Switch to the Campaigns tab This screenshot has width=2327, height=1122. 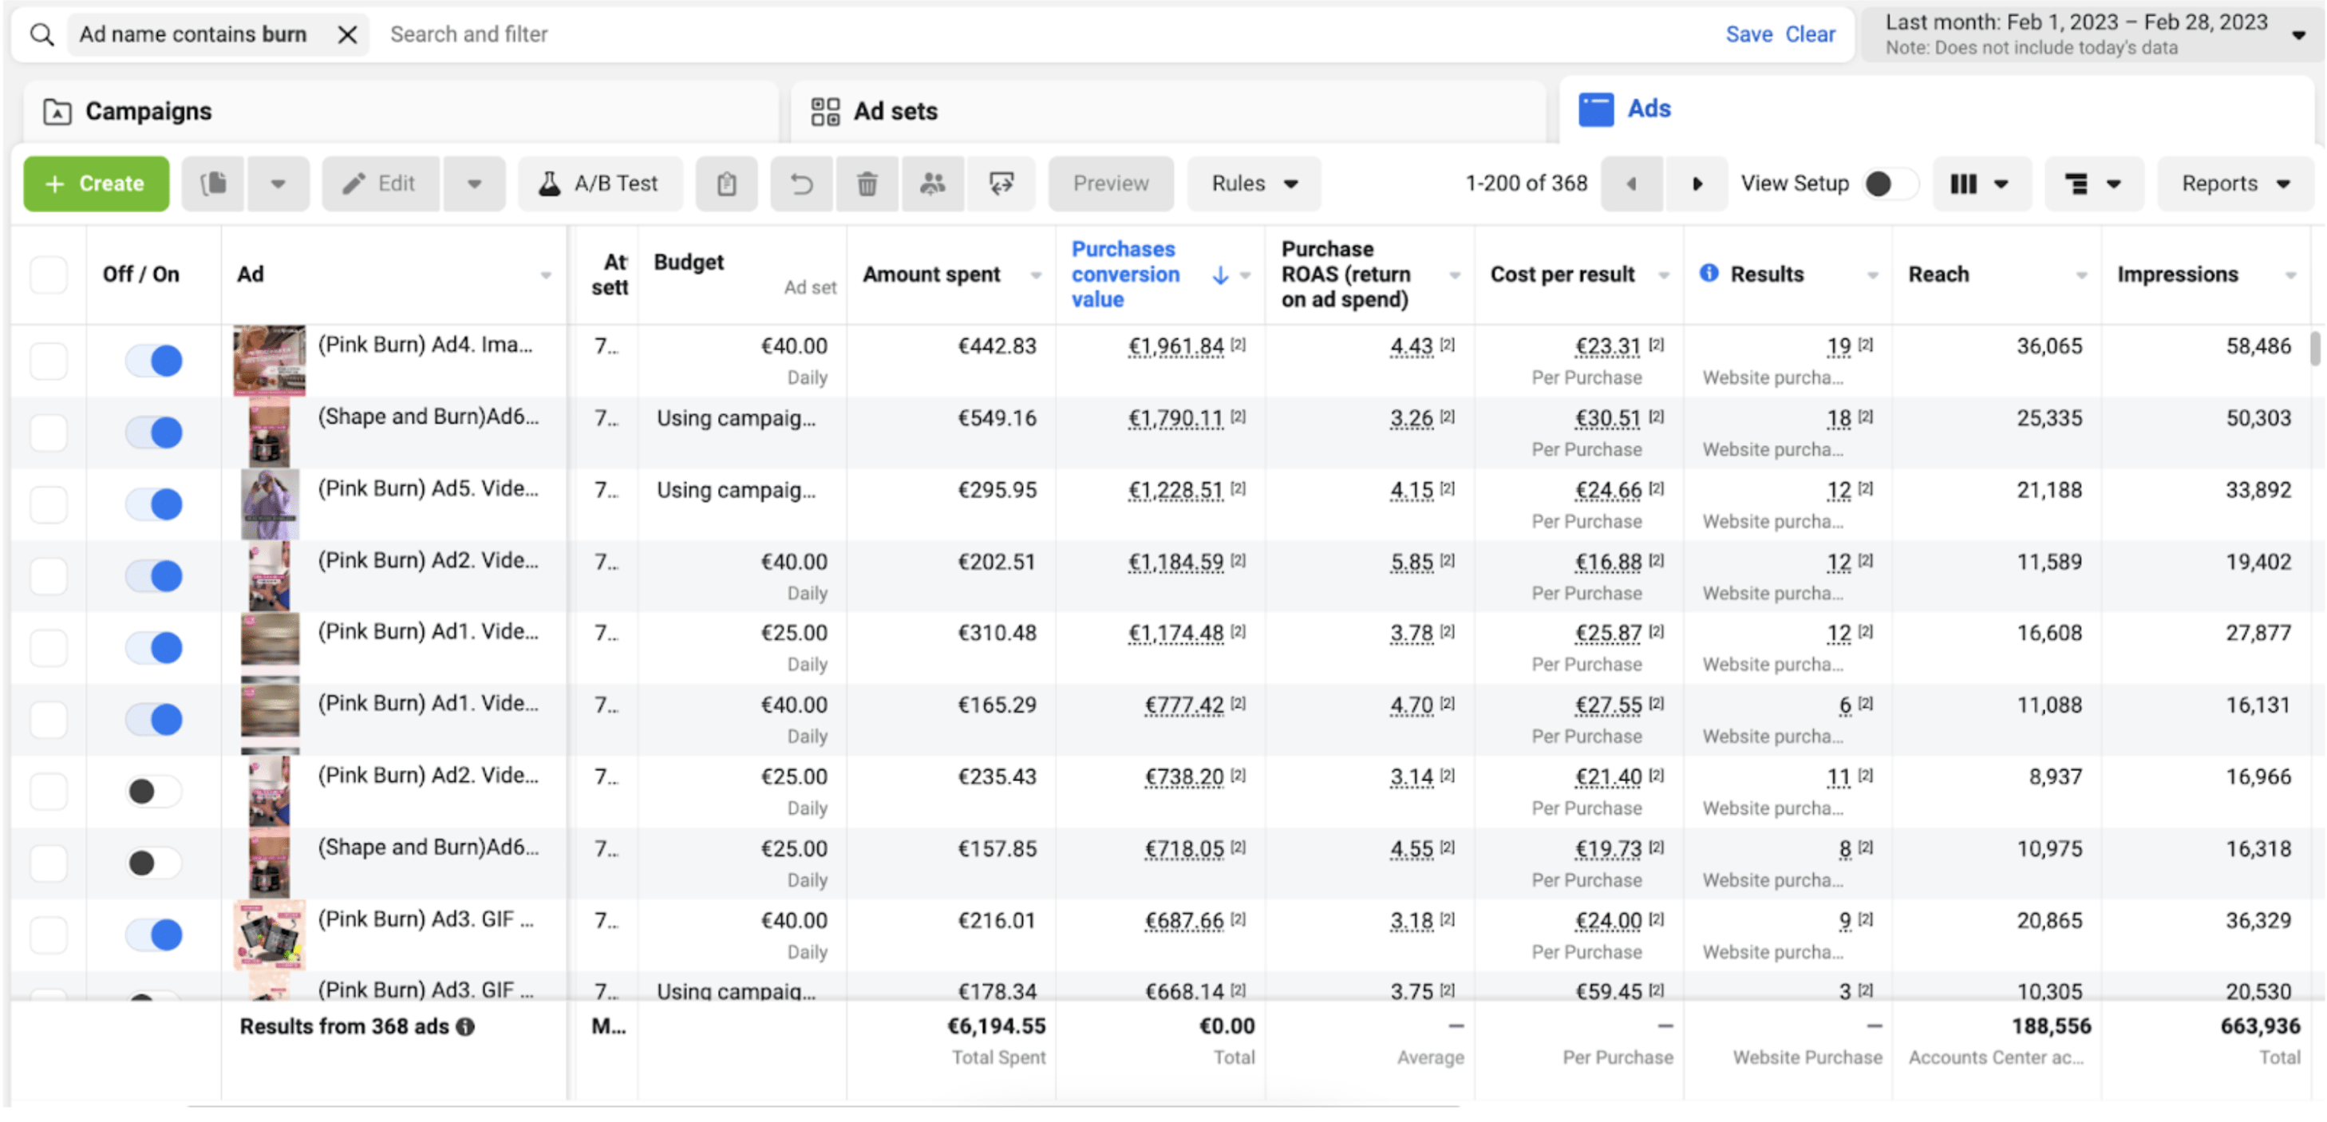[149, 112]
